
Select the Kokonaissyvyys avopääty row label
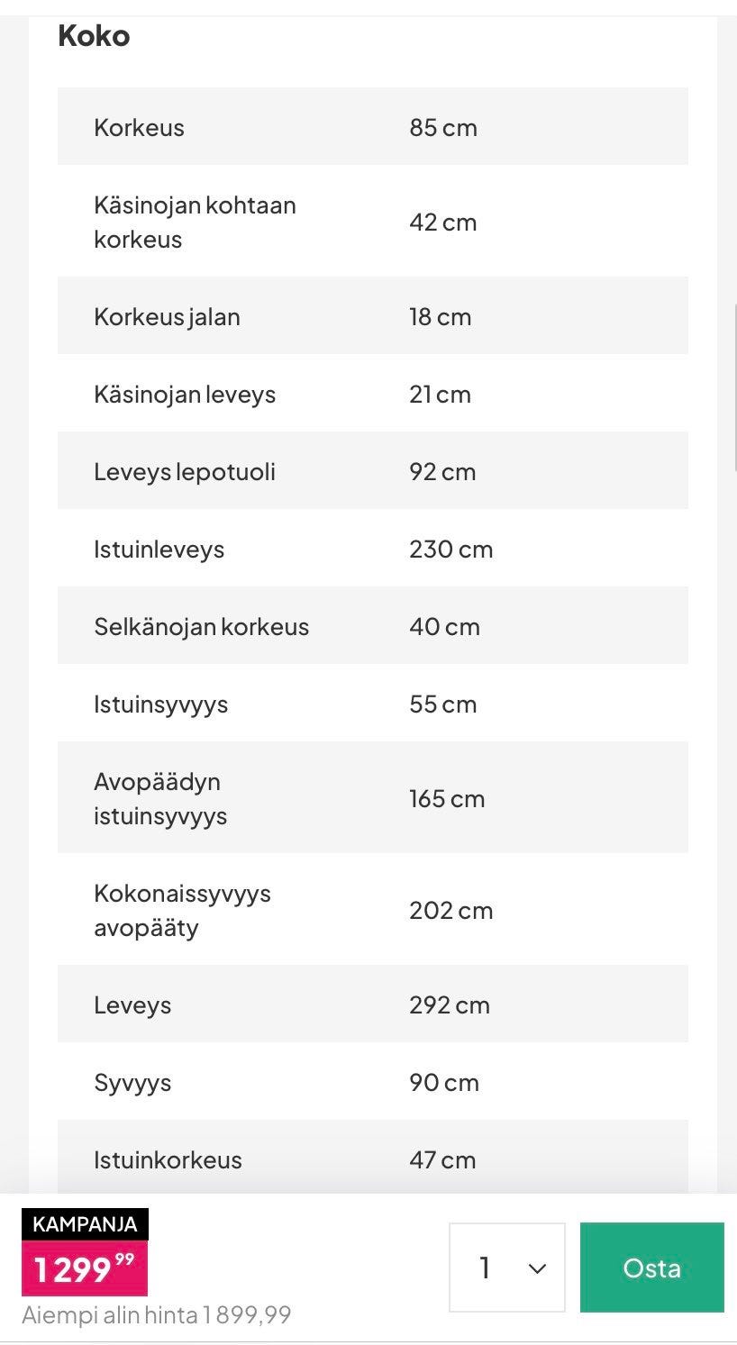182,910
